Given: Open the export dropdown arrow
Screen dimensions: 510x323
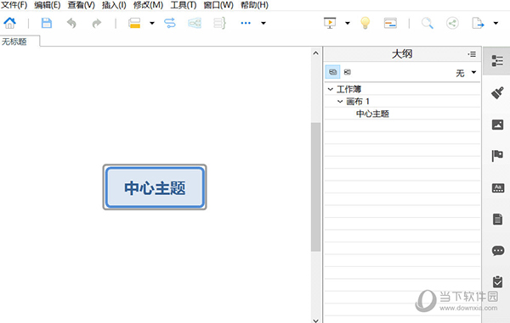Looking at the screenshot, I should (496, 23).
